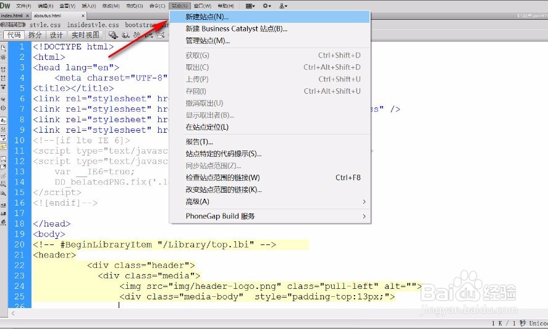
Task: Close the 站点(S) menu bar item
Action: 180,6
